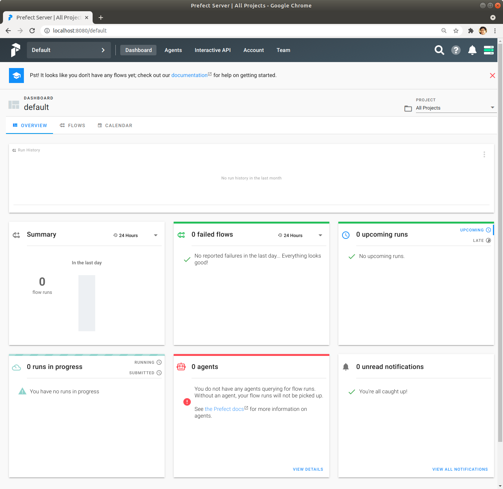Open the Chrome profile avatar
Image resolution: width=503 pixels, height=489 pixels.
483,31
